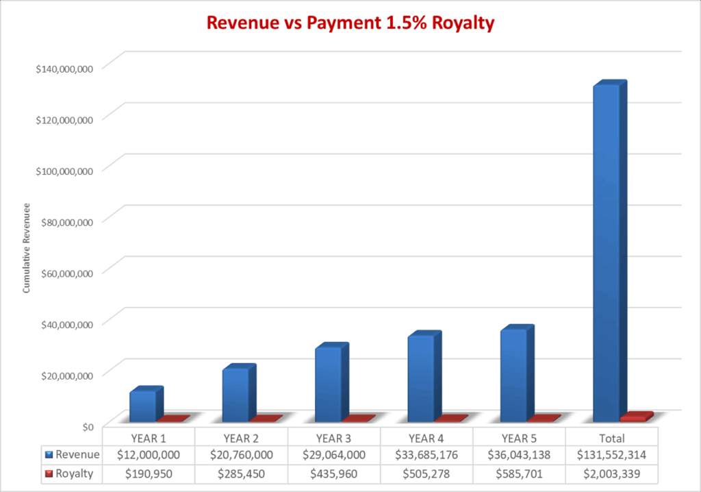Click the Total column header
This screenshot has height=492, width=701.
click(x=611, y=437)
